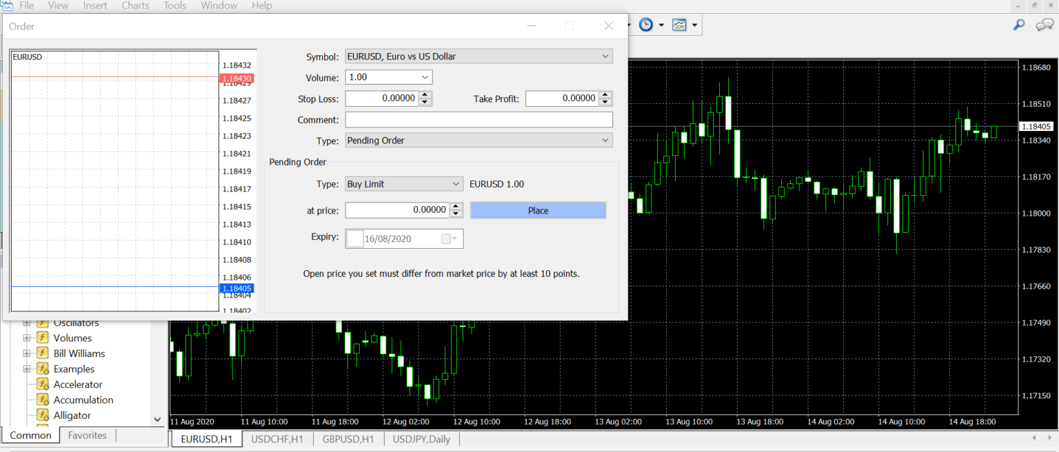Click the Place order button
This screenshot has height=452, width=1059.
[x=538, y=209]
